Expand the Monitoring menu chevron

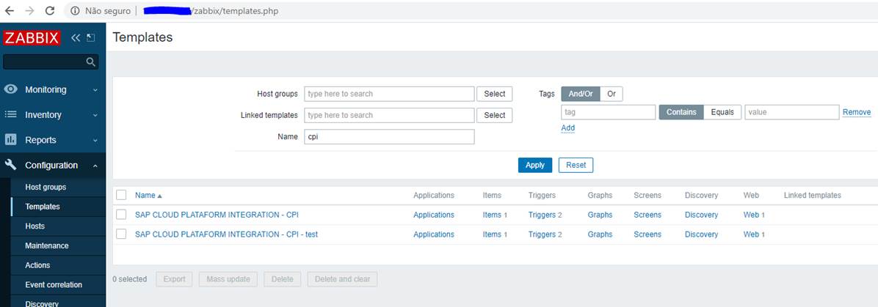click(95, 90)
